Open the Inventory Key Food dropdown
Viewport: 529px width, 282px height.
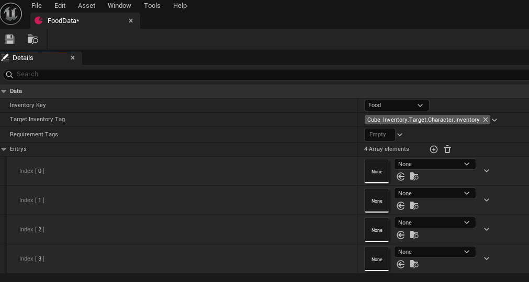coord(397,105)
